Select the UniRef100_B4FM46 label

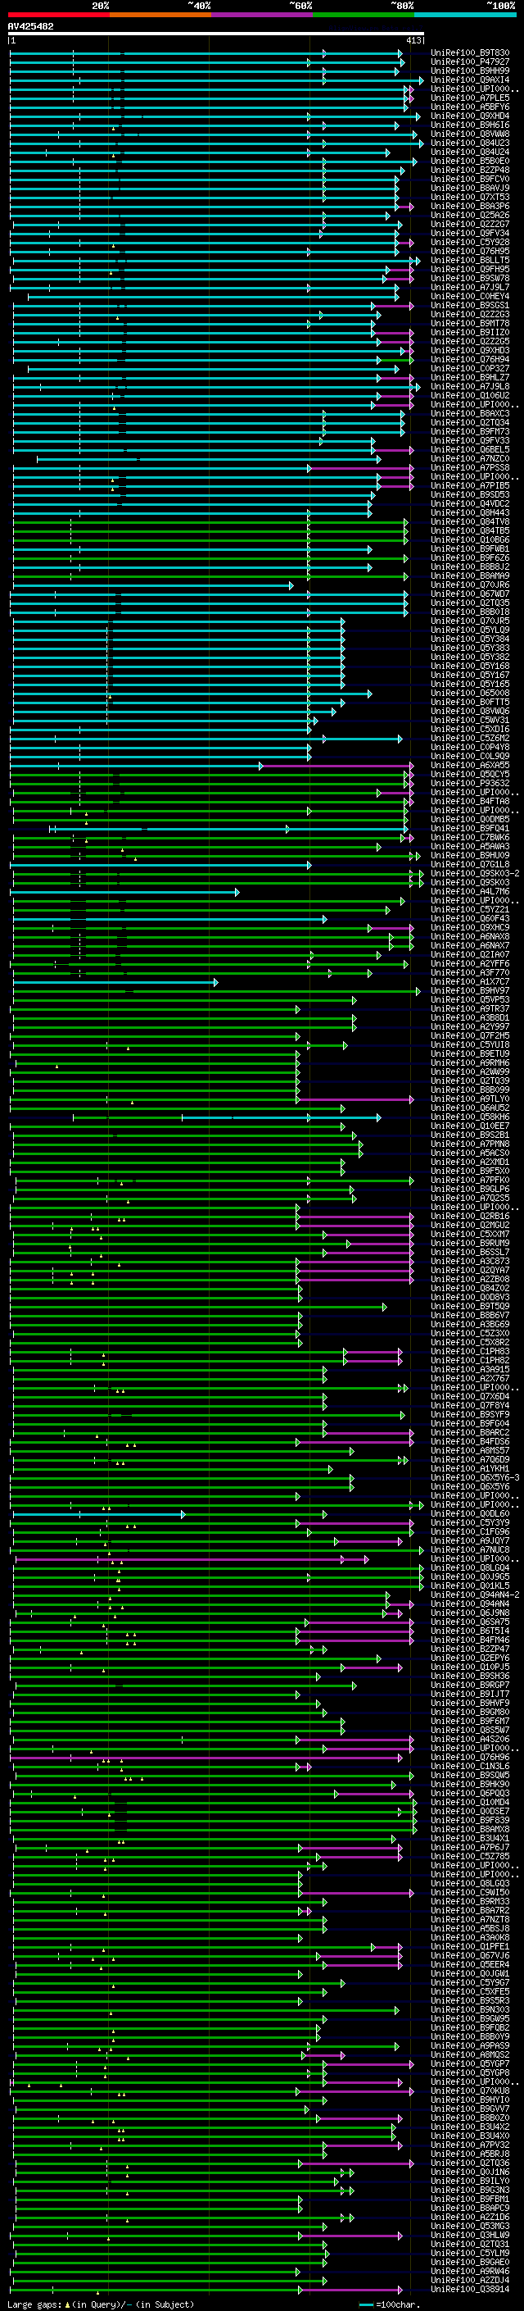coord(470,1640)
